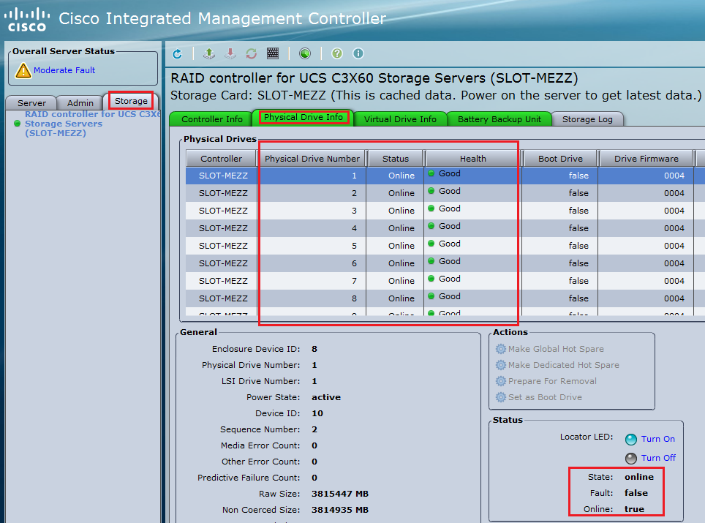Click the Info icon in the toolbar
Viewport: 705px width, 523px height.
pos(357,53)
